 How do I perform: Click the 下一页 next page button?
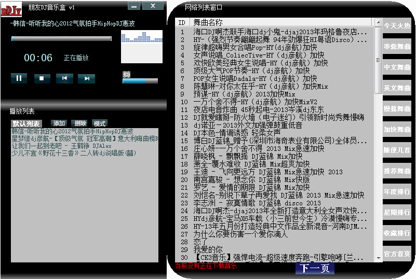point(315,268)
